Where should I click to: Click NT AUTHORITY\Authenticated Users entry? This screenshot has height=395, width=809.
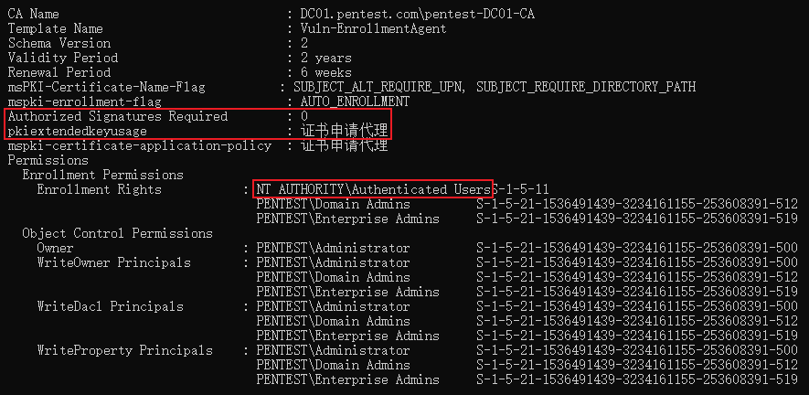[x=373, y=189]
